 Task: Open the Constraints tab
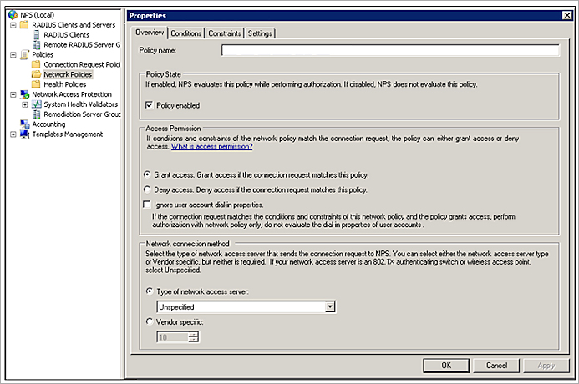225,33
